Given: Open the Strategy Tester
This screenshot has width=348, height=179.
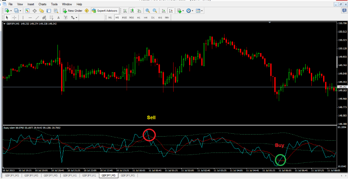Looking at the screenshot, I should [56, 11].
